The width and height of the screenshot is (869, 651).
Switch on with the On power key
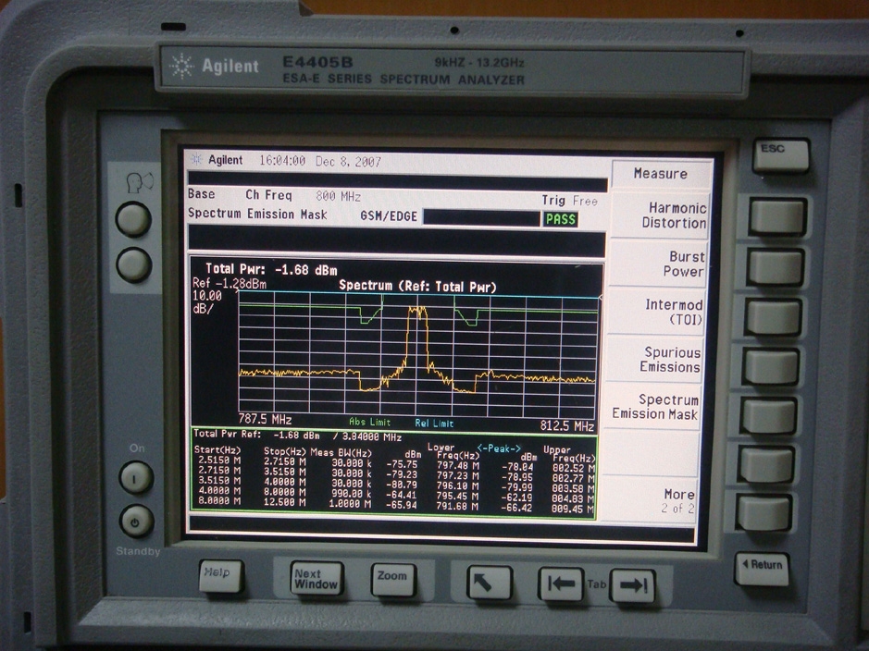(136, 477)
